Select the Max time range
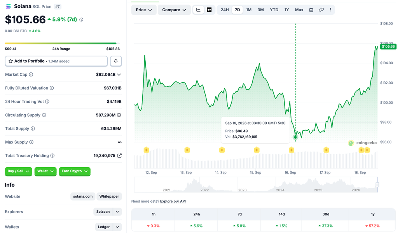This screenshot has height=233, width=398. tap(299, 10)
